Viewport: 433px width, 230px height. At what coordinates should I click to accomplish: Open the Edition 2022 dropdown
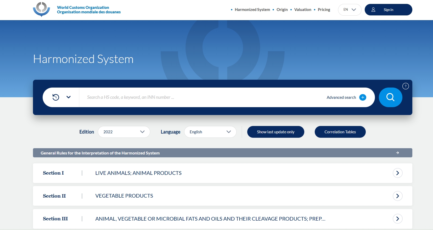pyautogui.click(x=124, y=132)
